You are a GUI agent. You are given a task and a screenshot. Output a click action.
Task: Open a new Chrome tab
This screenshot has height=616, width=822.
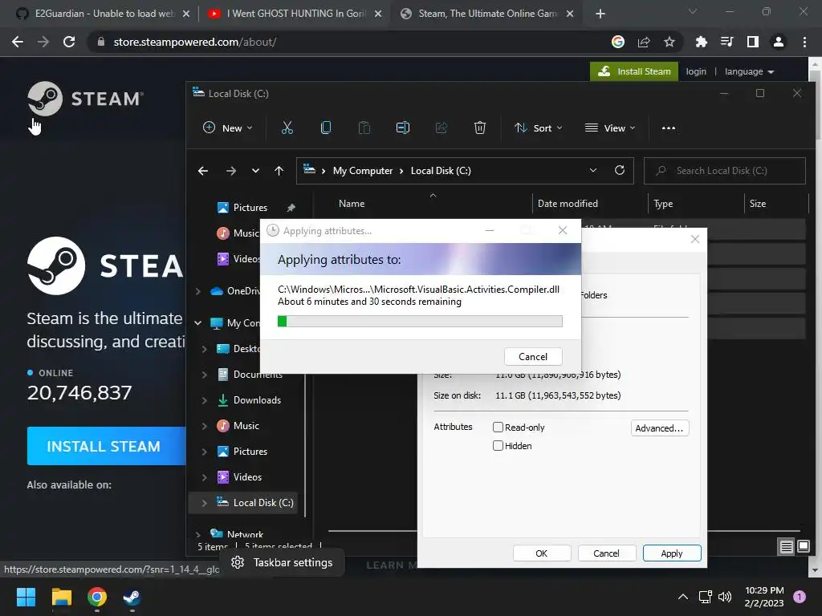(600, 14)
